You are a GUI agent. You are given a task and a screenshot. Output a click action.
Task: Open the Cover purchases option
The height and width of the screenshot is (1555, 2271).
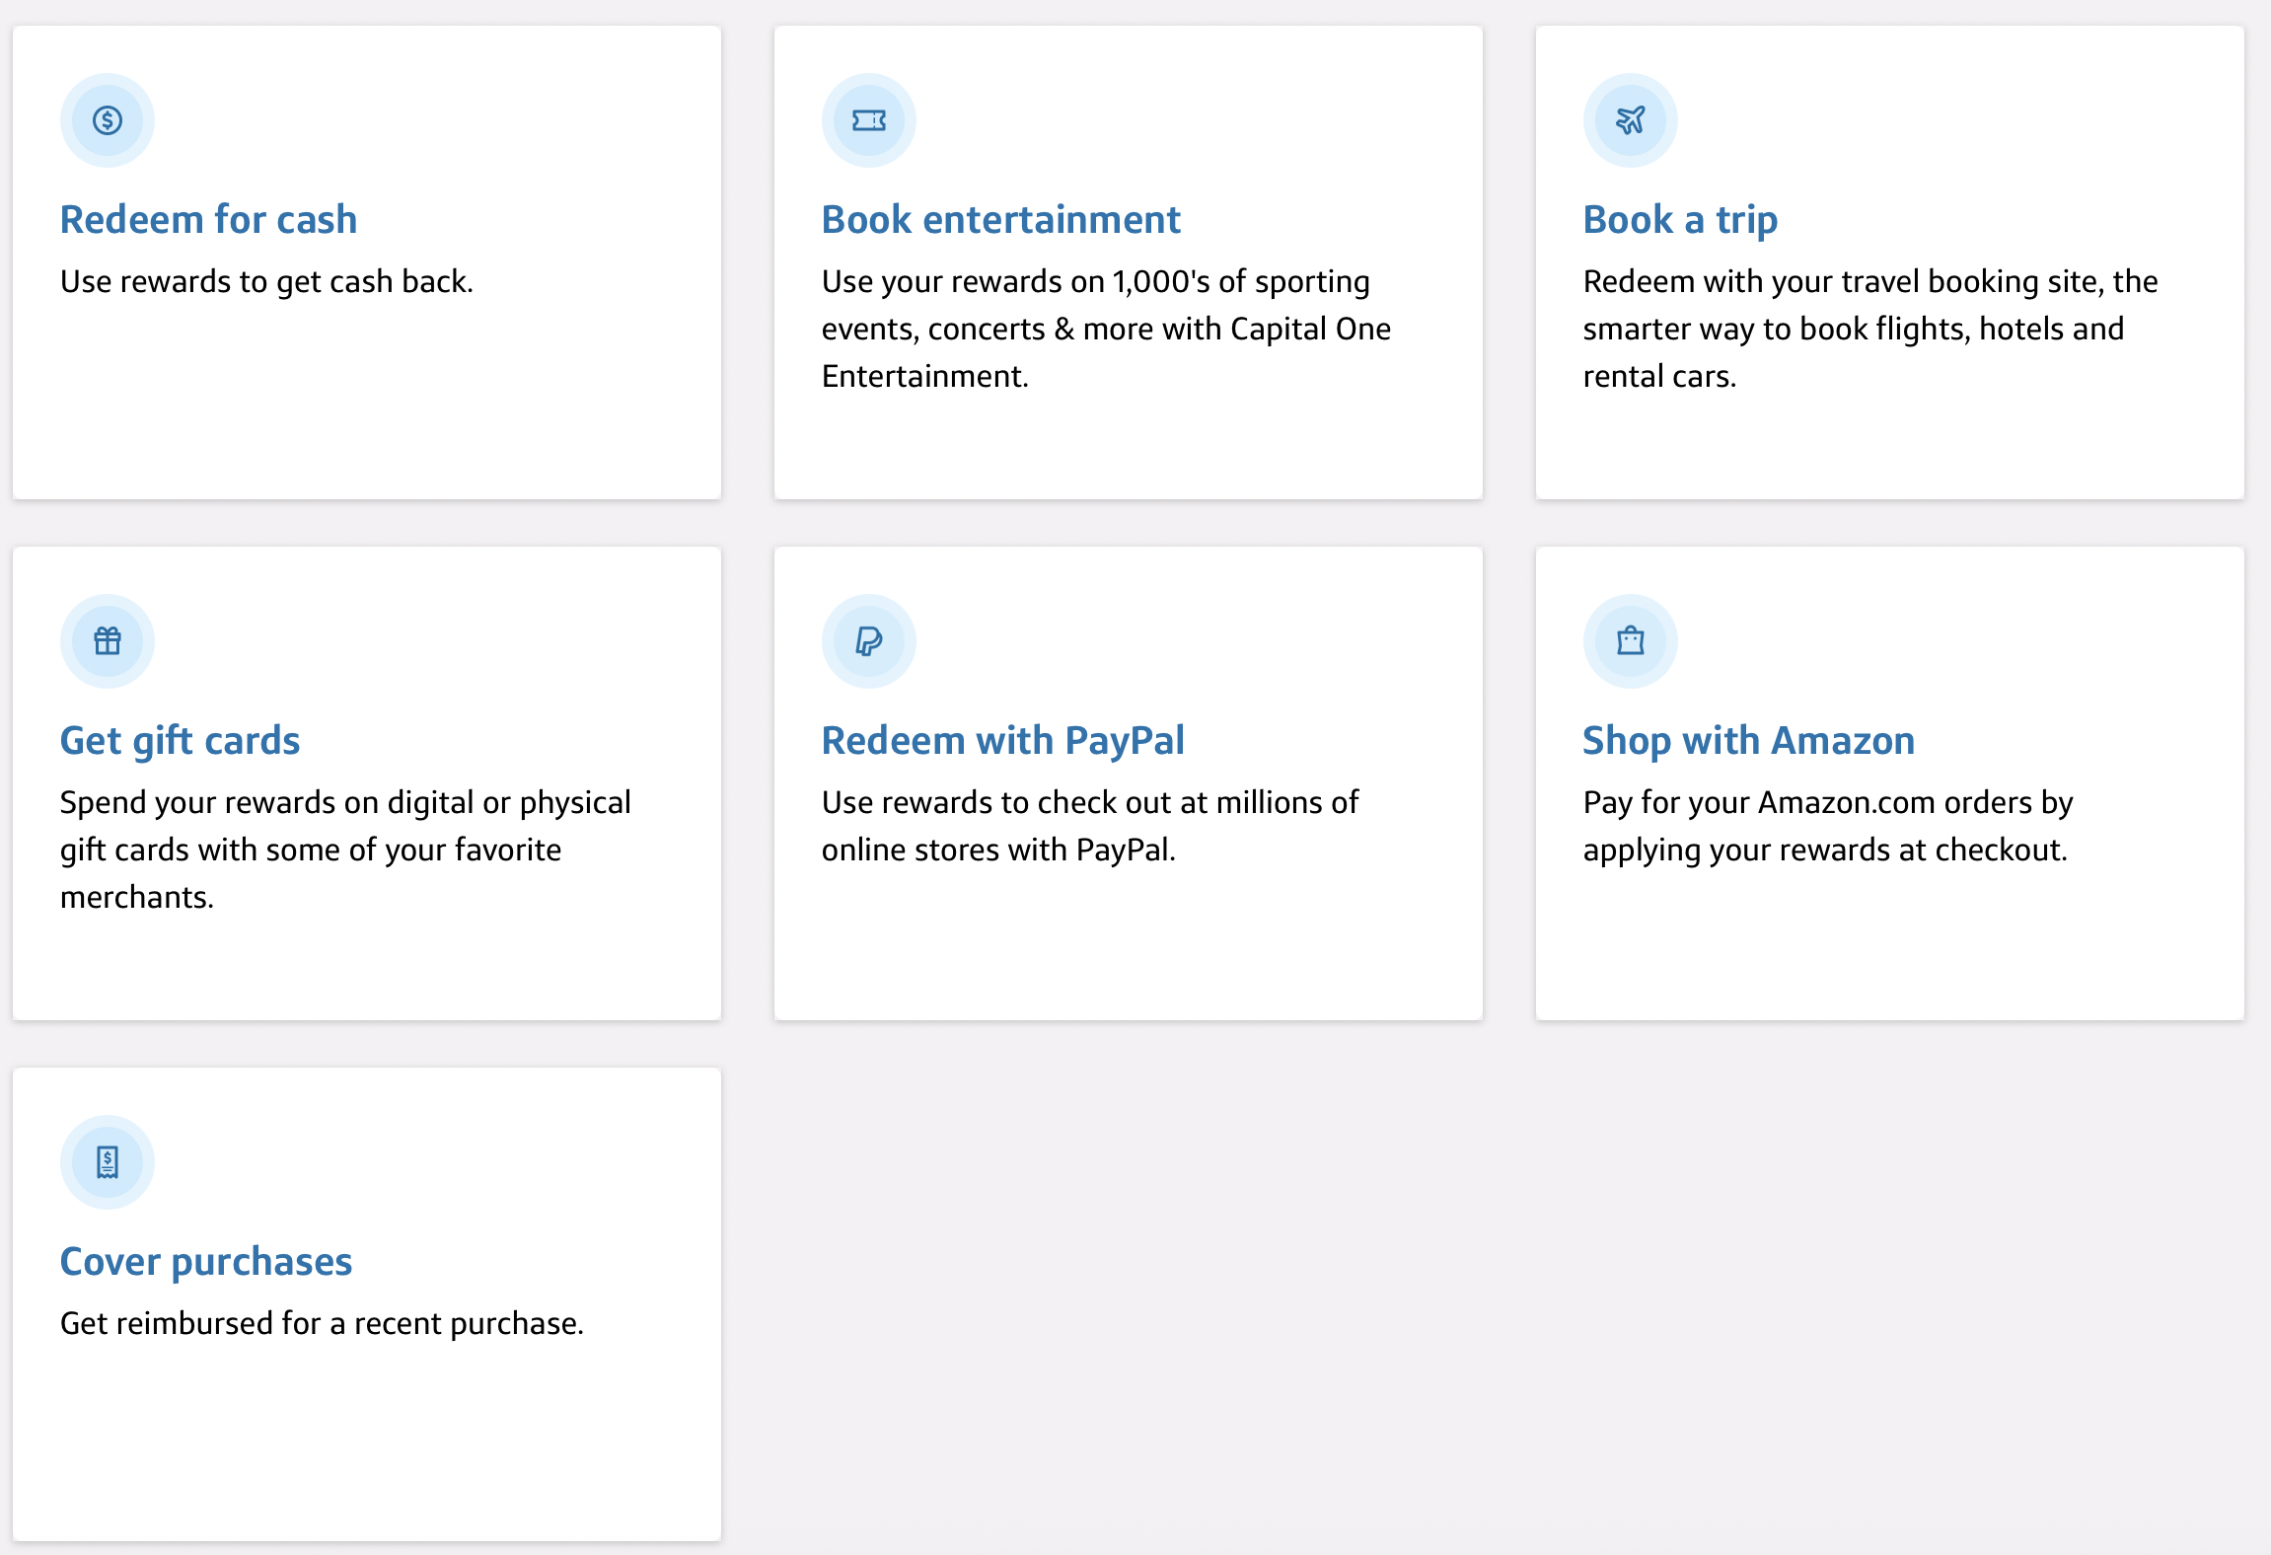(x=206, y=1262)
